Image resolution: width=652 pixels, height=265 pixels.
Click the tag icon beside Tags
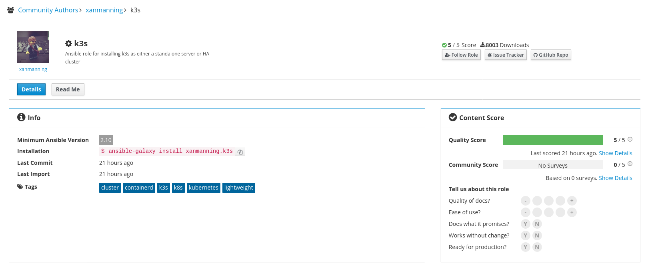point(20,187)
